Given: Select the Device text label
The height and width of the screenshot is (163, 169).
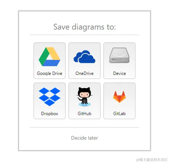Looking at the screenshot, I should 119,73.
